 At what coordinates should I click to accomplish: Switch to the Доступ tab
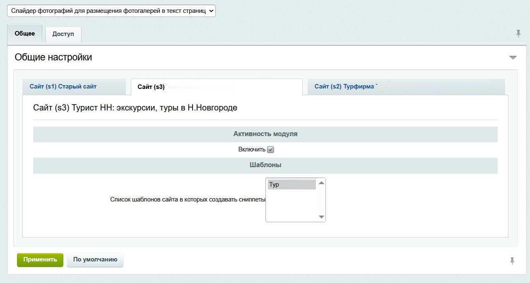pyautogui.click(x=63, y=34)
